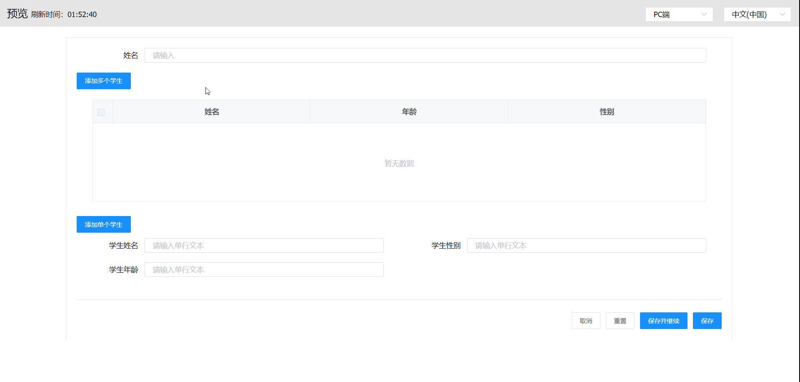Click into the 姓名 input field

(x=425, y=55)
